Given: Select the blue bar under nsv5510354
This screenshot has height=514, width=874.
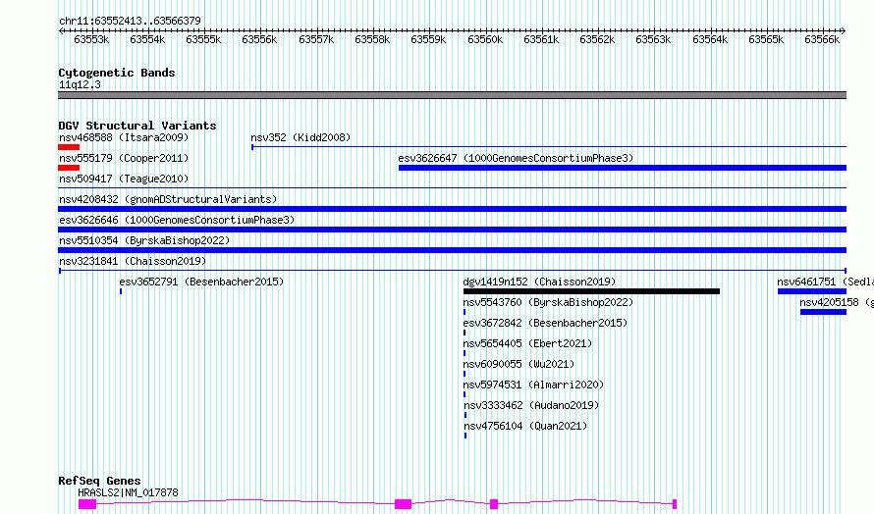Looking at the screenshot, I should click(452, 250).
